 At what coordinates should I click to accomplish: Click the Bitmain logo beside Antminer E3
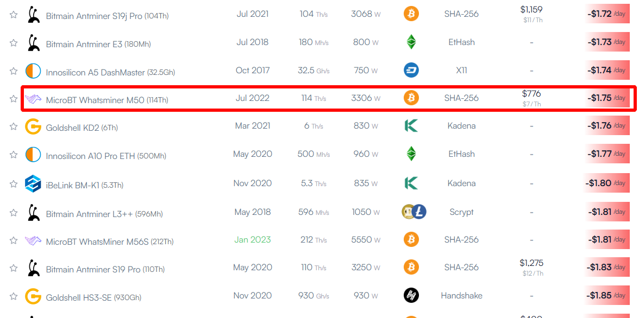pos(33,43)
